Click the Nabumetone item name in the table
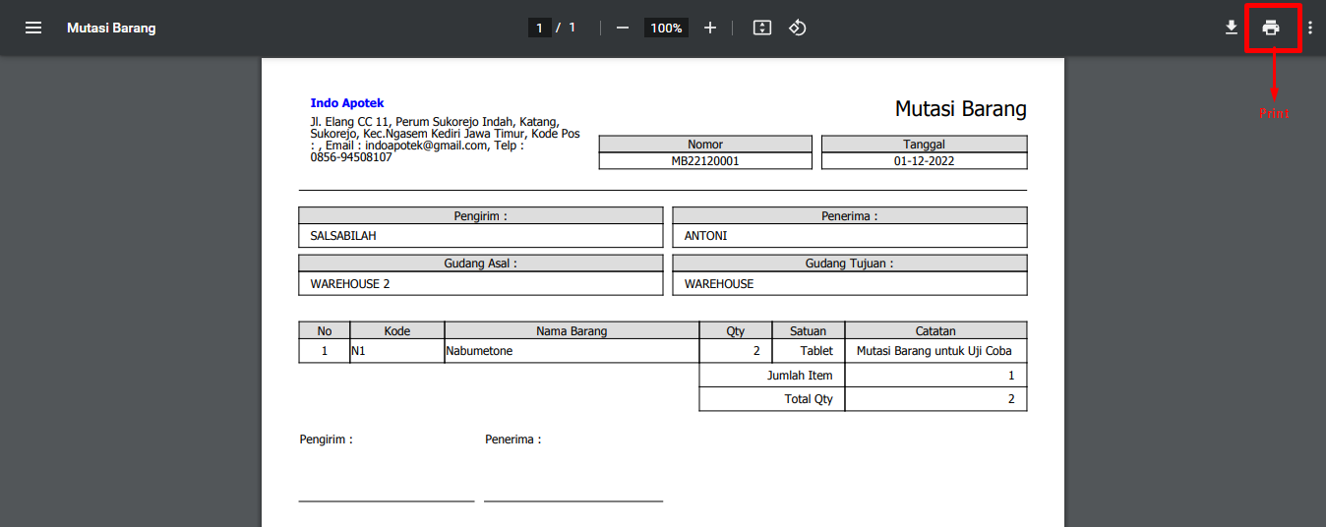Image resolution: width=1326 pixels, height=527 pixels. coord(479,351)
